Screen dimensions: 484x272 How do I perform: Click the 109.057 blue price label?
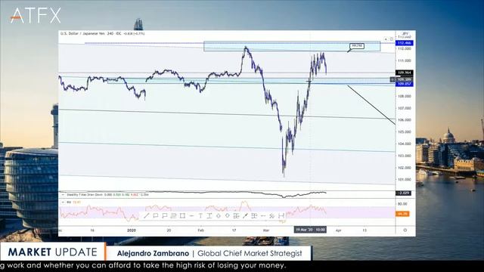tap(405, 84)
